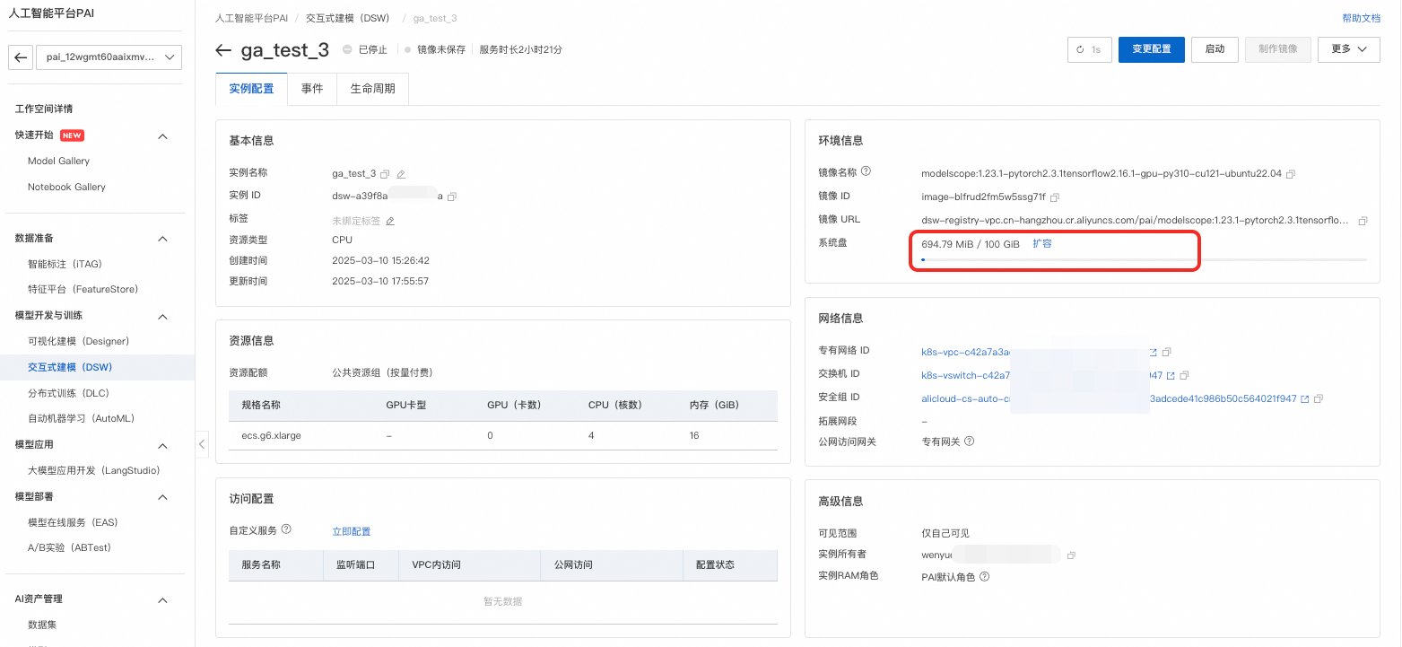Open the 更多 dropdown menu
Viewport: 1402px width, 647px height.
(x=1348, y=49)
